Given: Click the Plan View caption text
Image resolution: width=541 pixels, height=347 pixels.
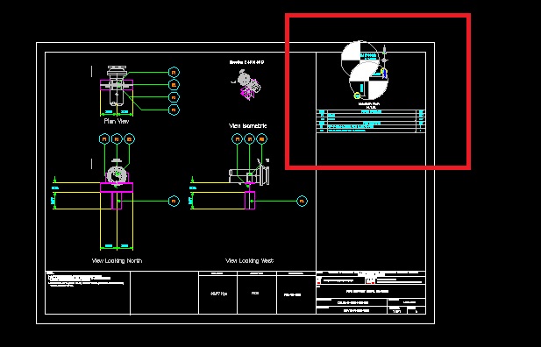Looking at the screenshot, I should (117, 121).
